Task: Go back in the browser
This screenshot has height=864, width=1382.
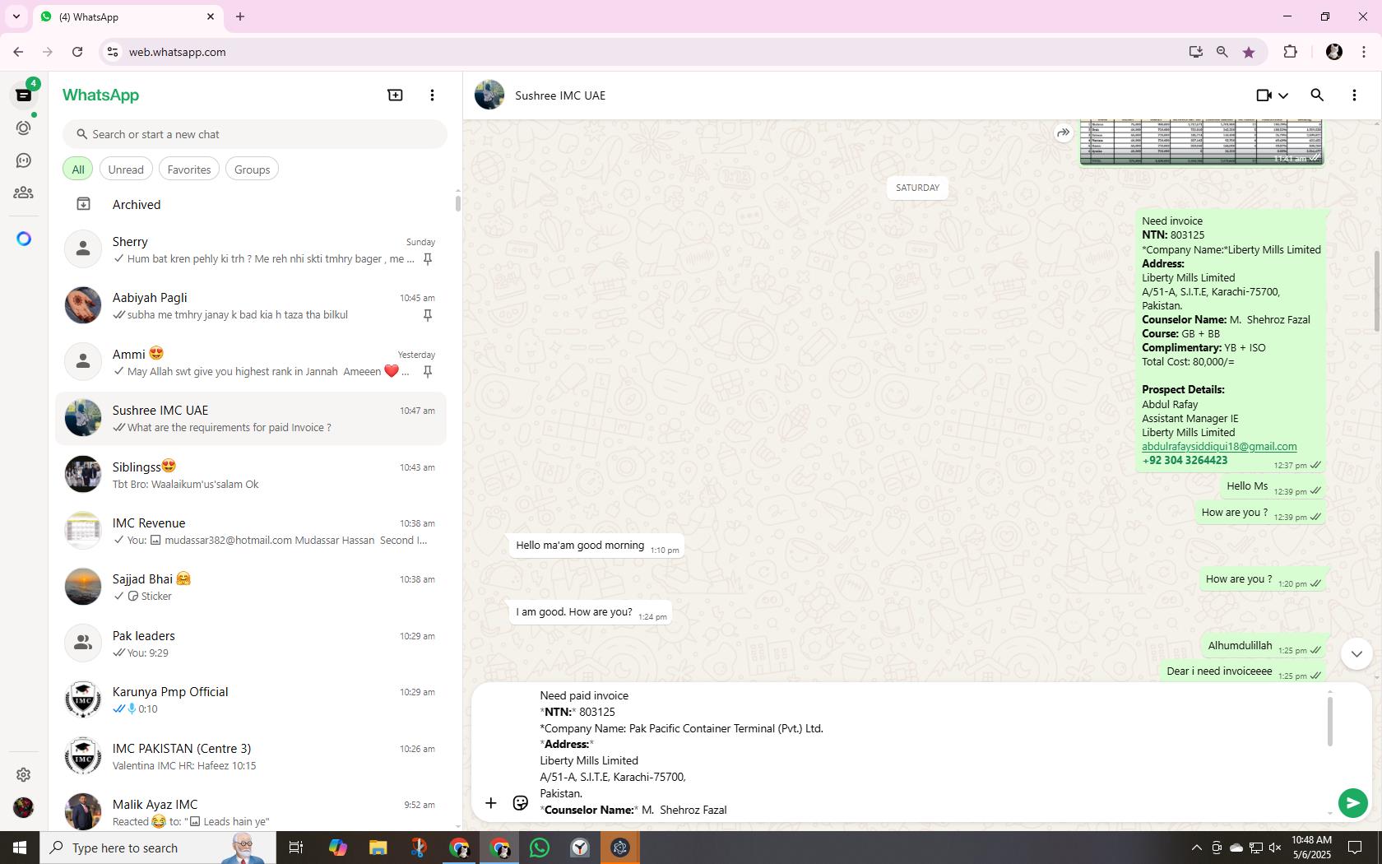Action: (18, 52)
